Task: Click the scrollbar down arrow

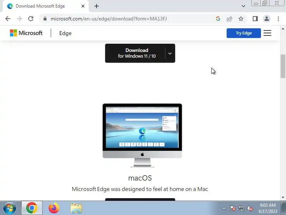Action: 283,197
